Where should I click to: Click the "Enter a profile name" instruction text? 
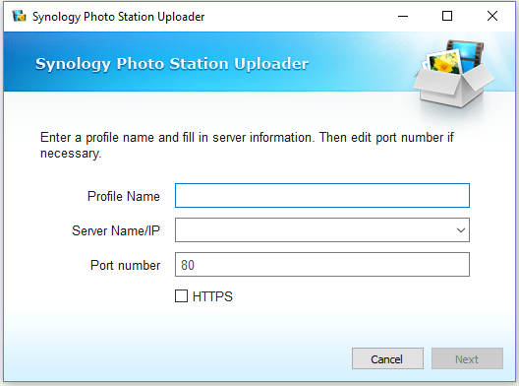coord(247,146)
